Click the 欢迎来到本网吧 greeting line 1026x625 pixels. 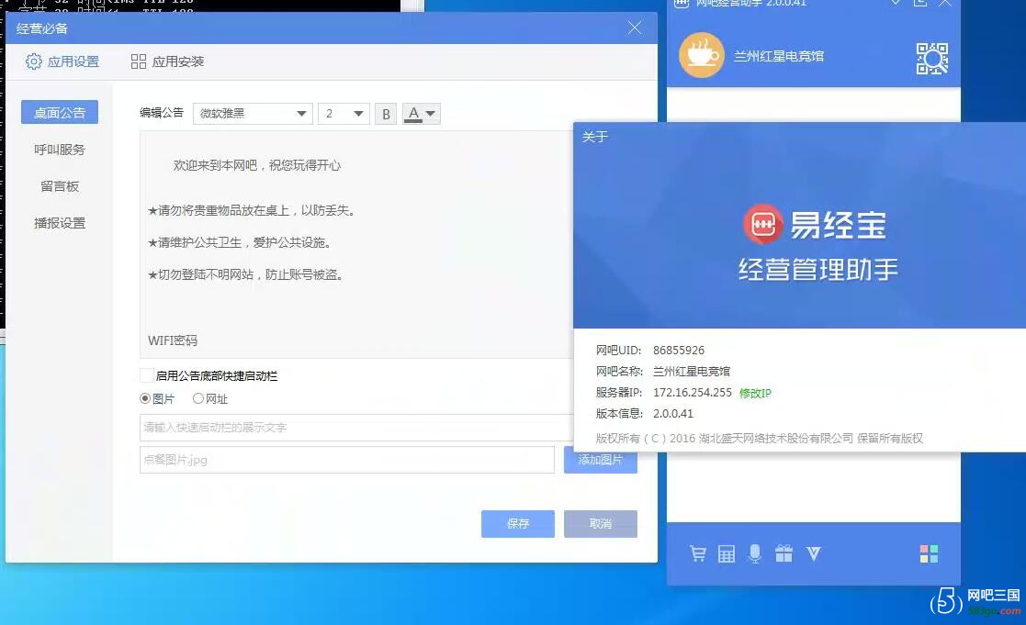[x=257, y=165]
